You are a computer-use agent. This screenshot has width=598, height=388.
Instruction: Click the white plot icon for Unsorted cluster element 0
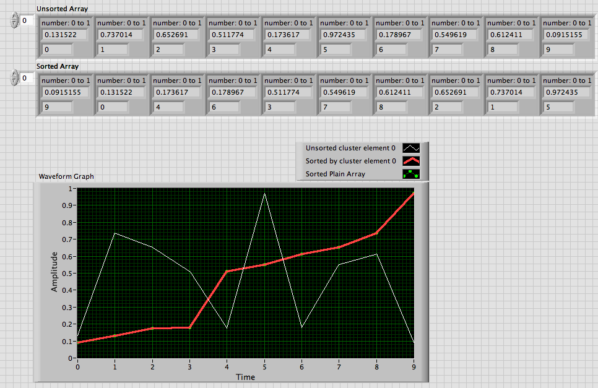411,148
